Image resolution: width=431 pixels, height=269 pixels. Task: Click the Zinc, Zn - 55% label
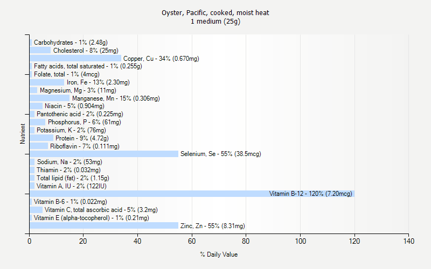tap(212, 226)
